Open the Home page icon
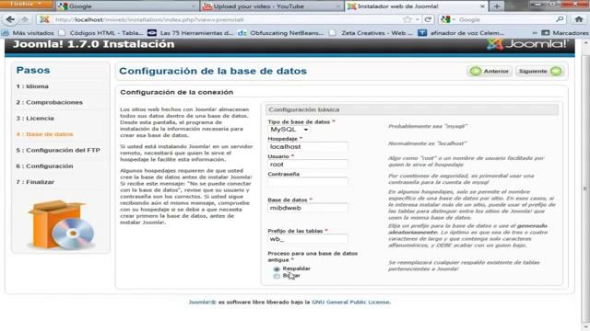The image size is (590, 331). (x=579, y=19)
